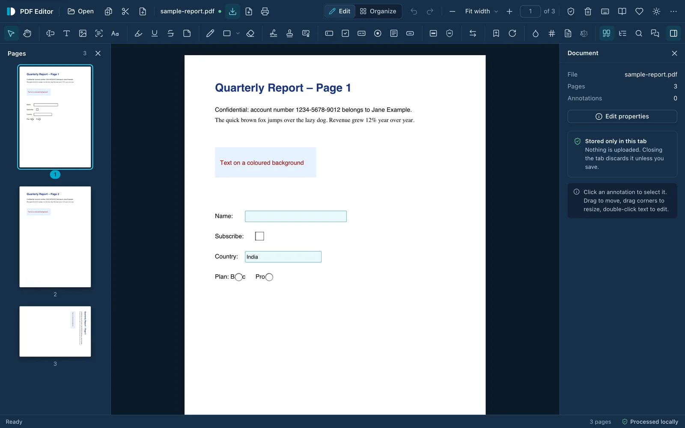Download the PDF with save icon
The height and width of the screenshot is (428, 685).
coord(232,12)
